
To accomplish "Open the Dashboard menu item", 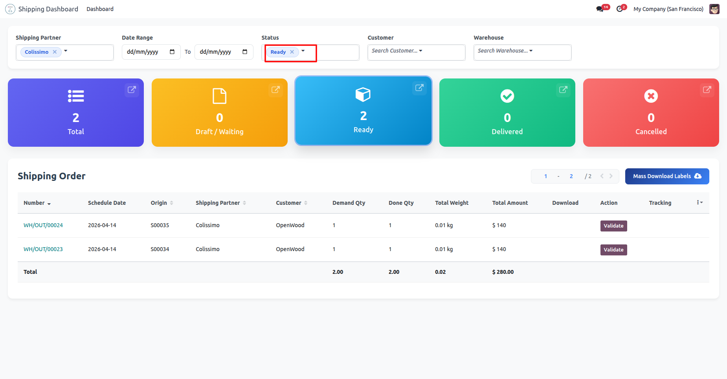I will 100,9.
